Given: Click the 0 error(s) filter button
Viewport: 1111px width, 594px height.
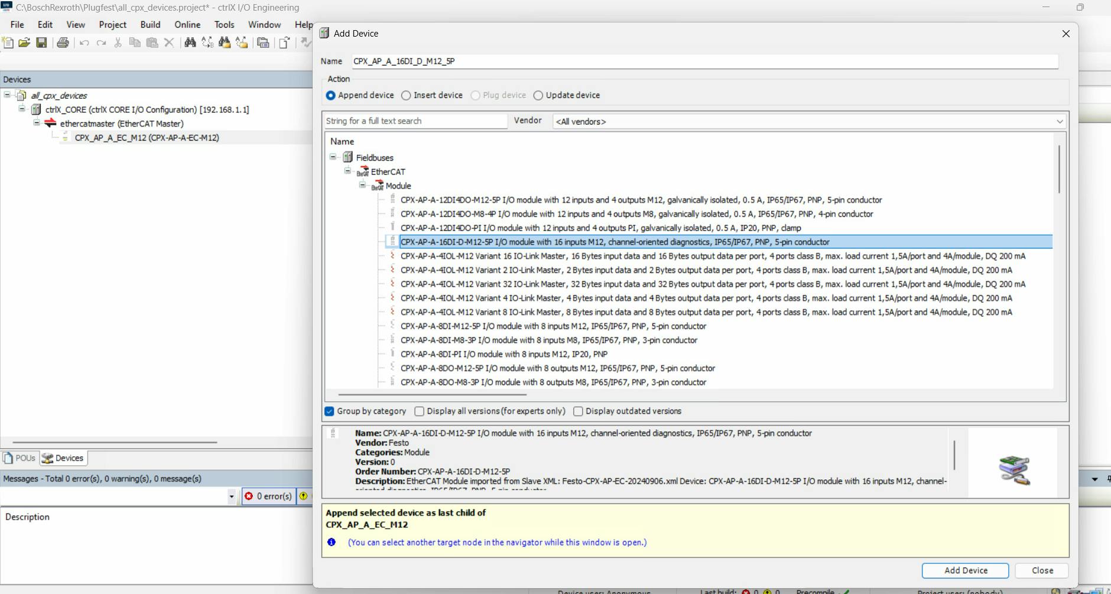Looking at the screenshot, I should click(x=268, y=496).
